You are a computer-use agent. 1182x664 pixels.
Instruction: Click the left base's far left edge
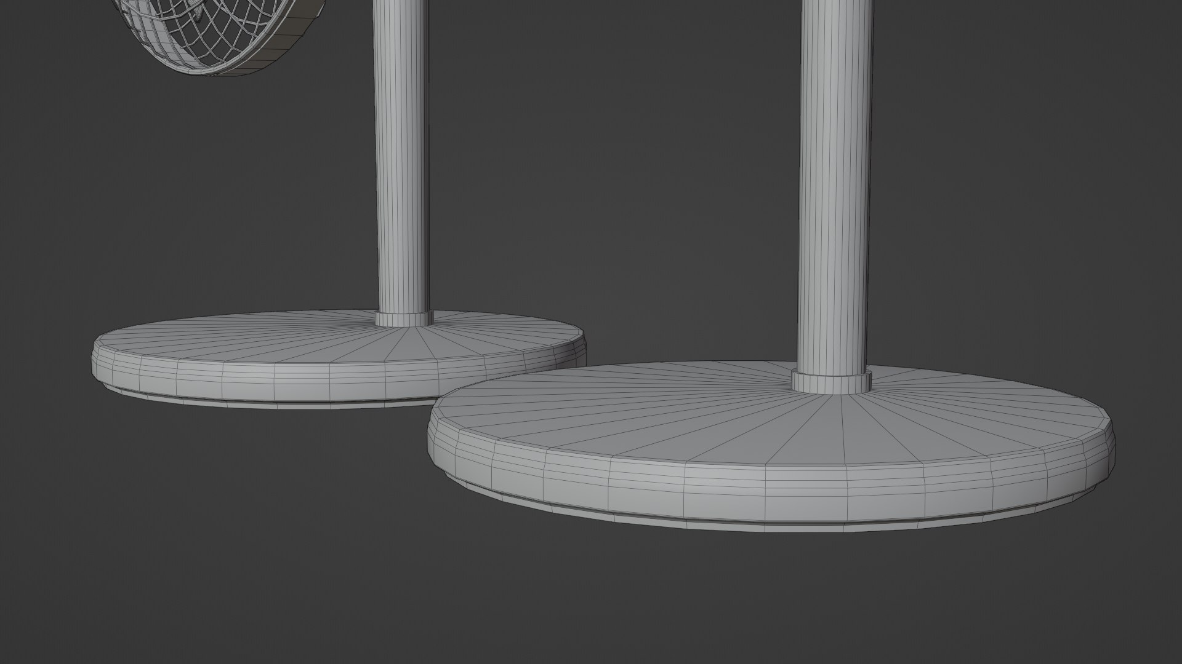point(95,363)
